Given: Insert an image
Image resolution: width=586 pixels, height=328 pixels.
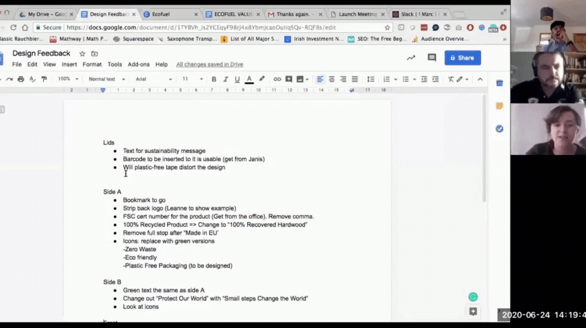Looking at the screenshot, I should pyautogui.click(x=300, y=79).
